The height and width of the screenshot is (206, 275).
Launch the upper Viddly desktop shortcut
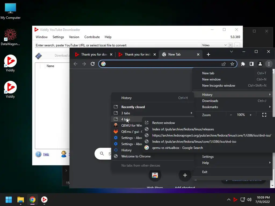click(10, 63)
